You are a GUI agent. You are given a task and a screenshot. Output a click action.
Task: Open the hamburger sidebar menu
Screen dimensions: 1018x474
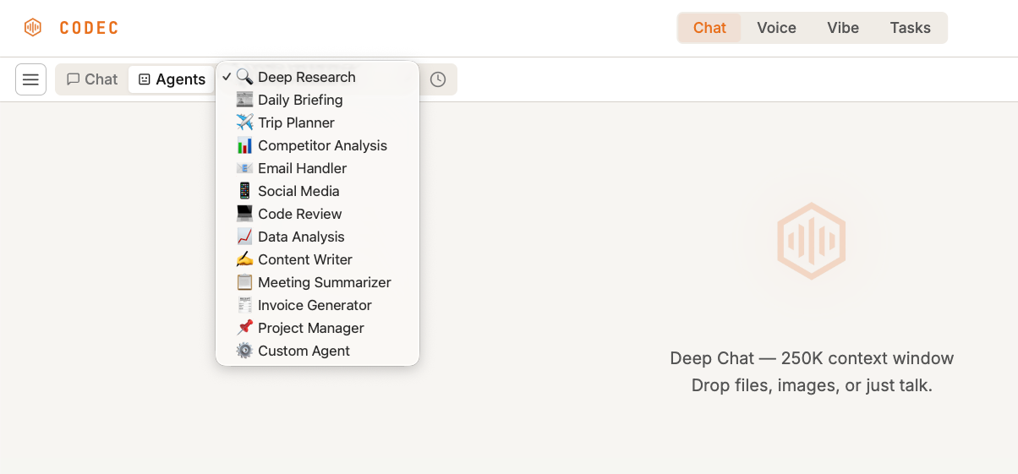tap(30, 79)
